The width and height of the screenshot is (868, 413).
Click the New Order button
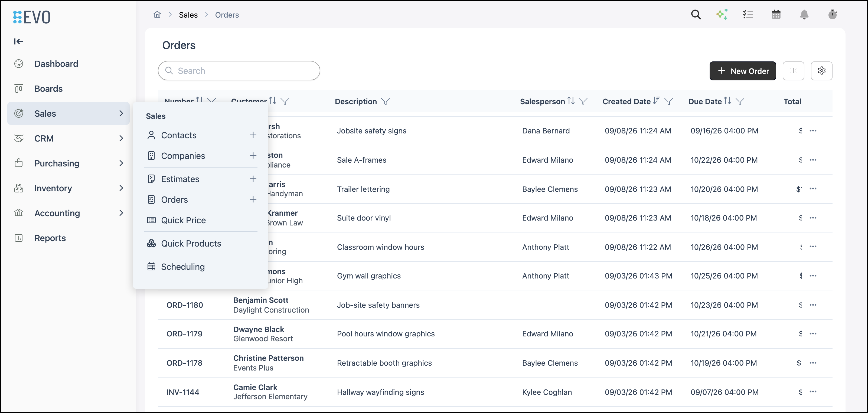[743, 71]
